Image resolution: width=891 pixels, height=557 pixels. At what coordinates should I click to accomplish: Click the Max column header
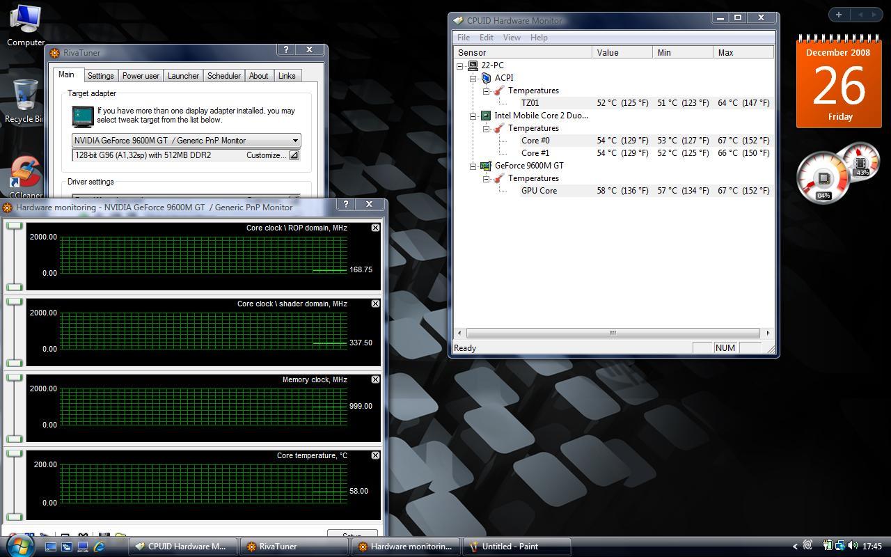(x=743, y=52)
